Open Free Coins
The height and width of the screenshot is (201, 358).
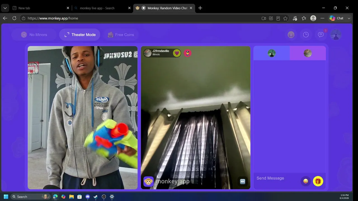coord(121,35)
